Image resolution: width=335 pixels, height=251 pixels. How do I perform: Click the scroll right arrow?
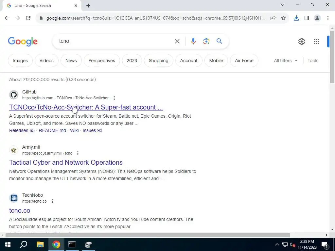coord(327,235)
